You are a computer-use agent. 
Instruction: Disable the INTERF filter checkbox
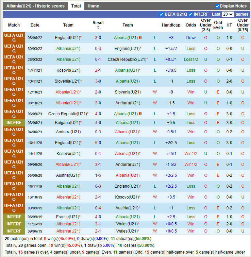tap(190, 14)
